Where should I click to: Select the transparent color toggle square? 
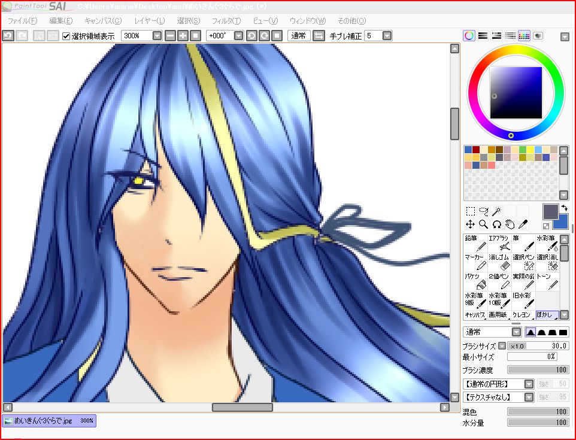point(546,226)
